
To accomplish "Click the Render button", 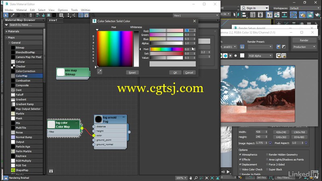I will click(304, 40).
